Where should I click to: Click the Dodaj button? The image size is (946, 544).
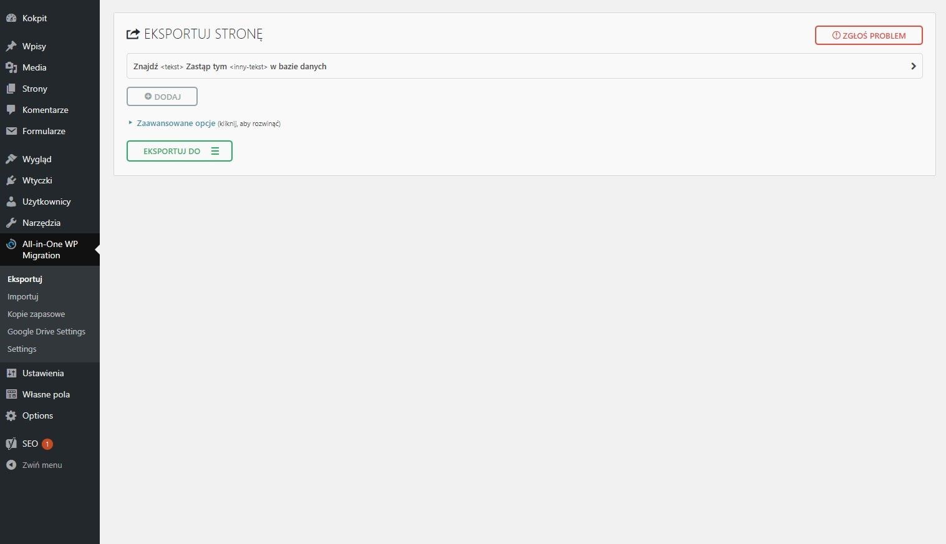click(x=162, y=97)
